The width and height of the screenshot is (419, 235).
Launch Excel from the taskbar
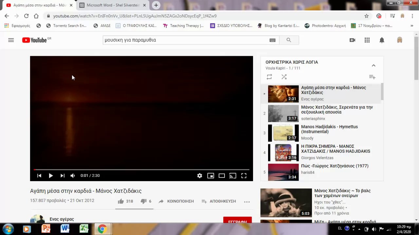point(84,229)
